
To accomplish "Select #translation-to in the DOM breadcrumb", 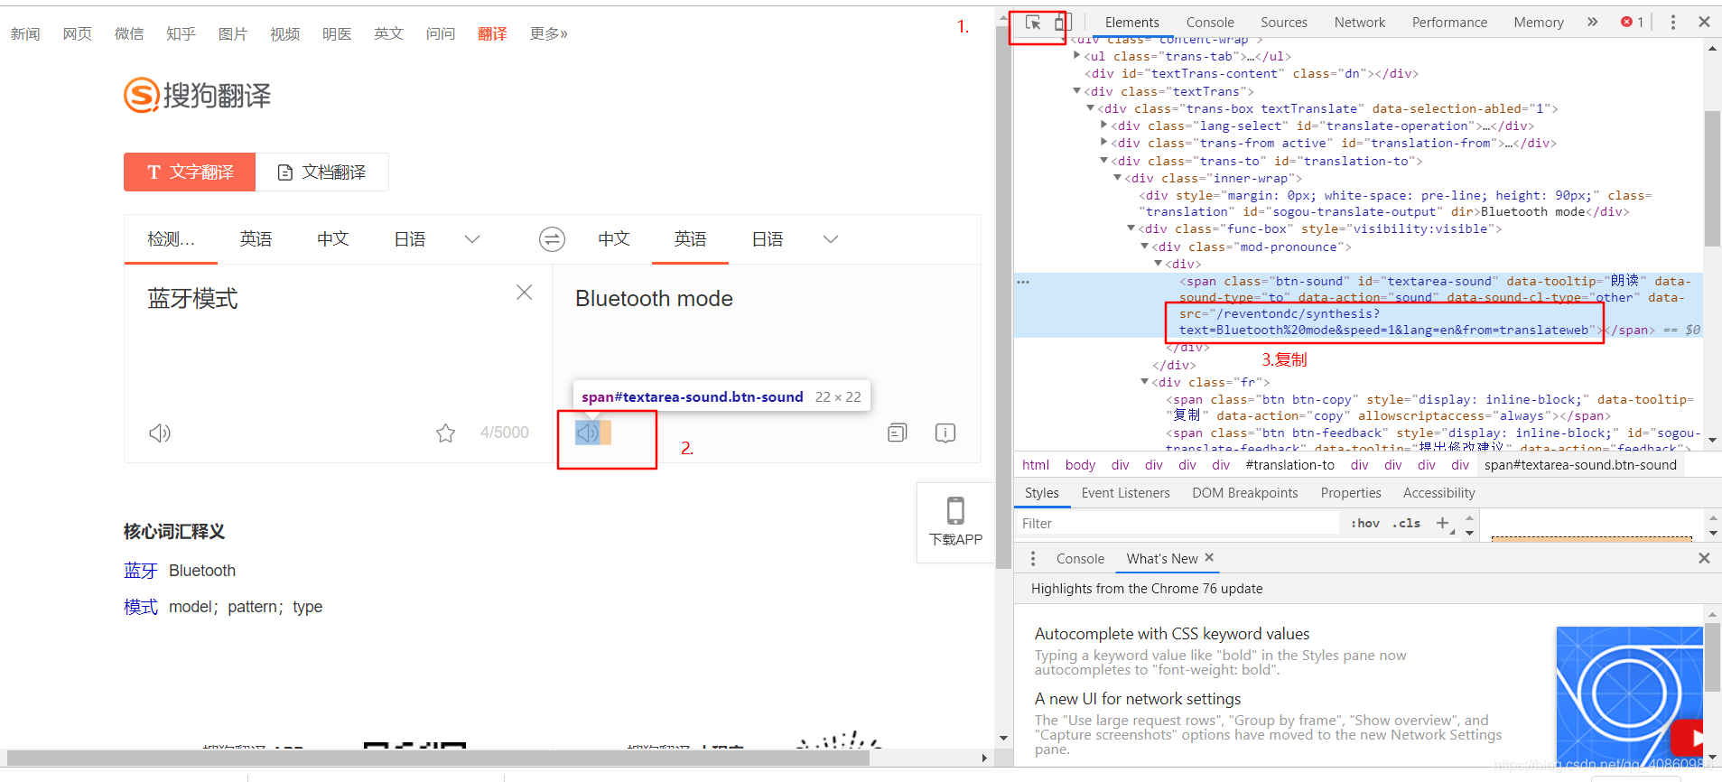I will 1289,465.
